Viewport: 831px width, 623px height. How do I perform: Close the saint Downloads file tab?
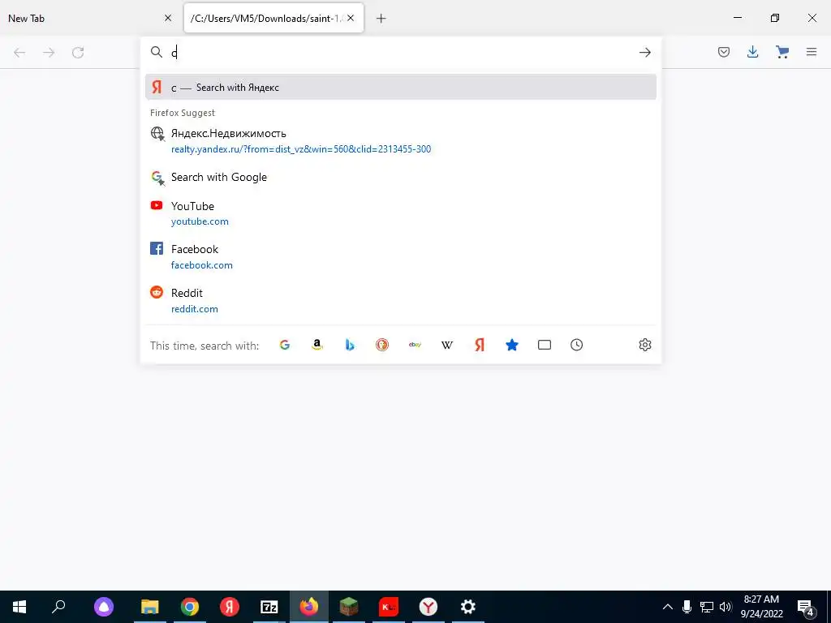point(351,18)
